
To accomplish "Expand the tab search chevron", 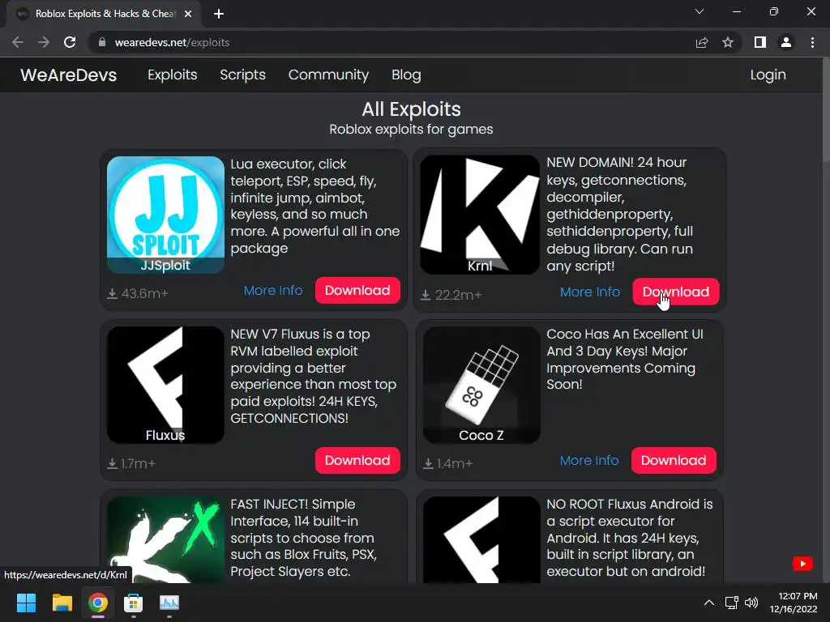I will click(x=700, y=11).
